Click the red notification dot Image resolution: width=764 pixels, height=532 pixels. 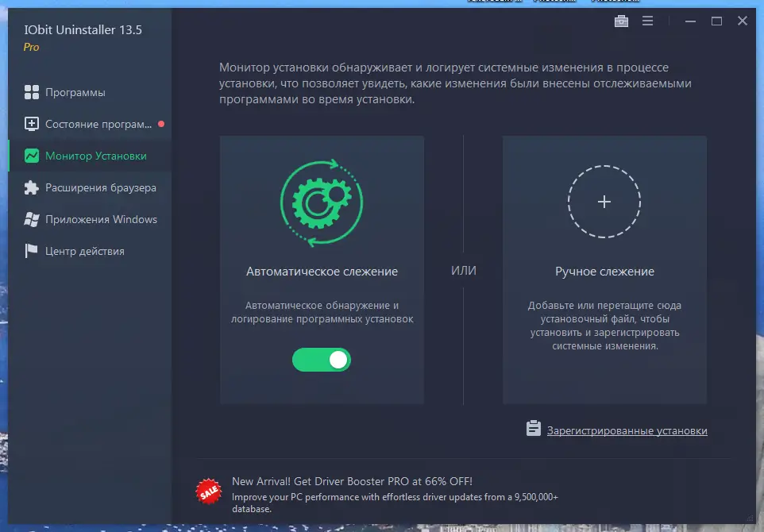[161, 124]
